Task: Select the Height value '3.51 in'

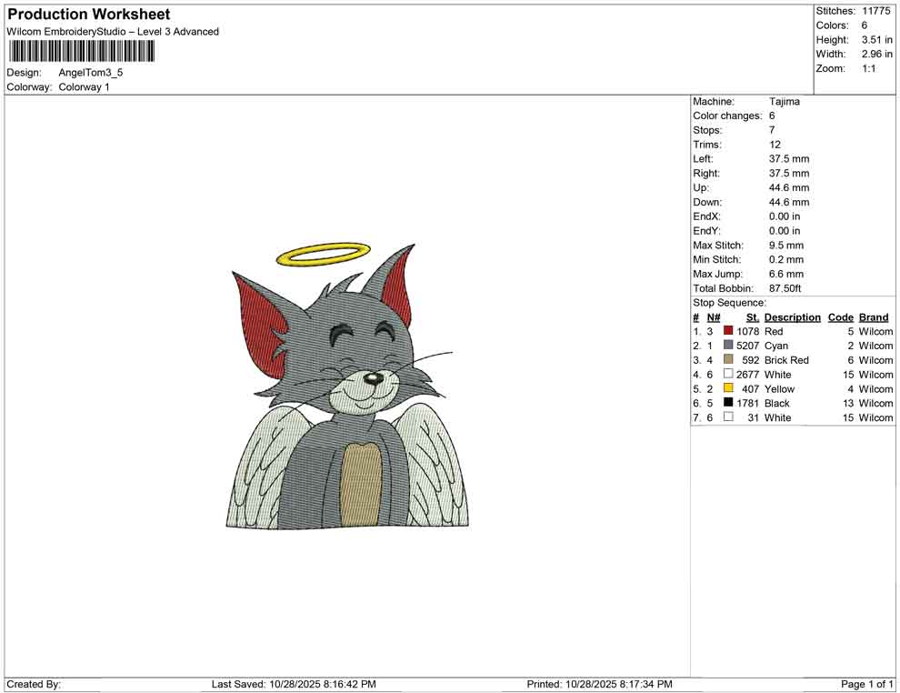Action: point(877,40)
